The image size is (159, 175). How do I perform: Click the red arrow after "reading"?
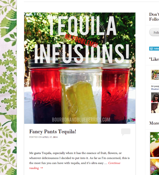41,168
